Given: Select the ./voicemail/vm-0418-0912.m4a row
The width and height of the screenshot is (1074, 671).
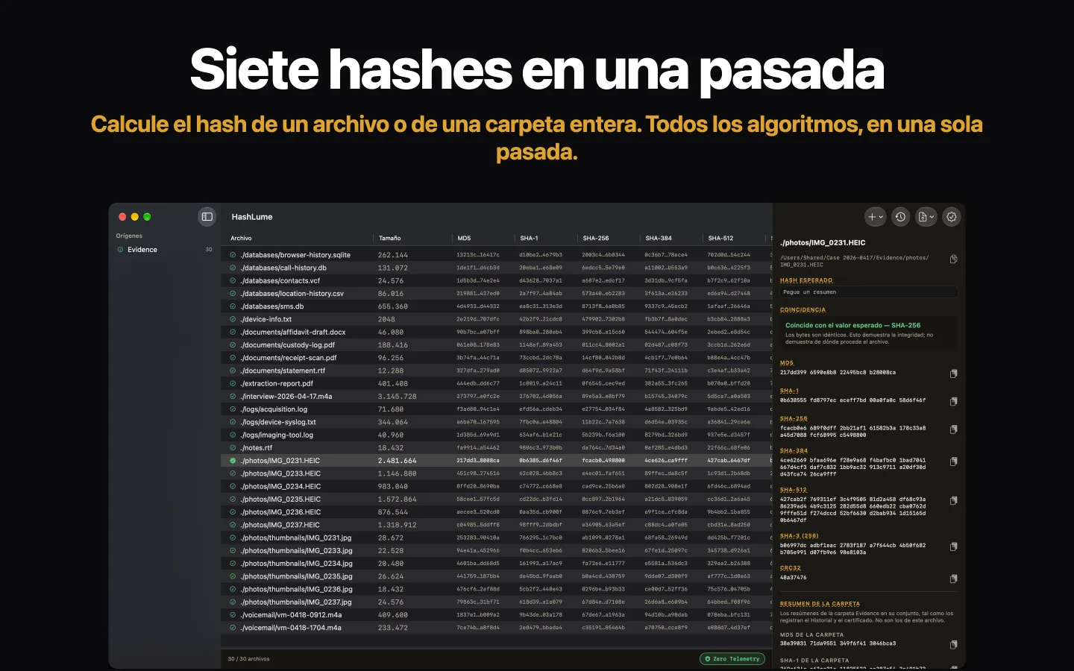Looking at the screenshot, I should click(497, 615).
